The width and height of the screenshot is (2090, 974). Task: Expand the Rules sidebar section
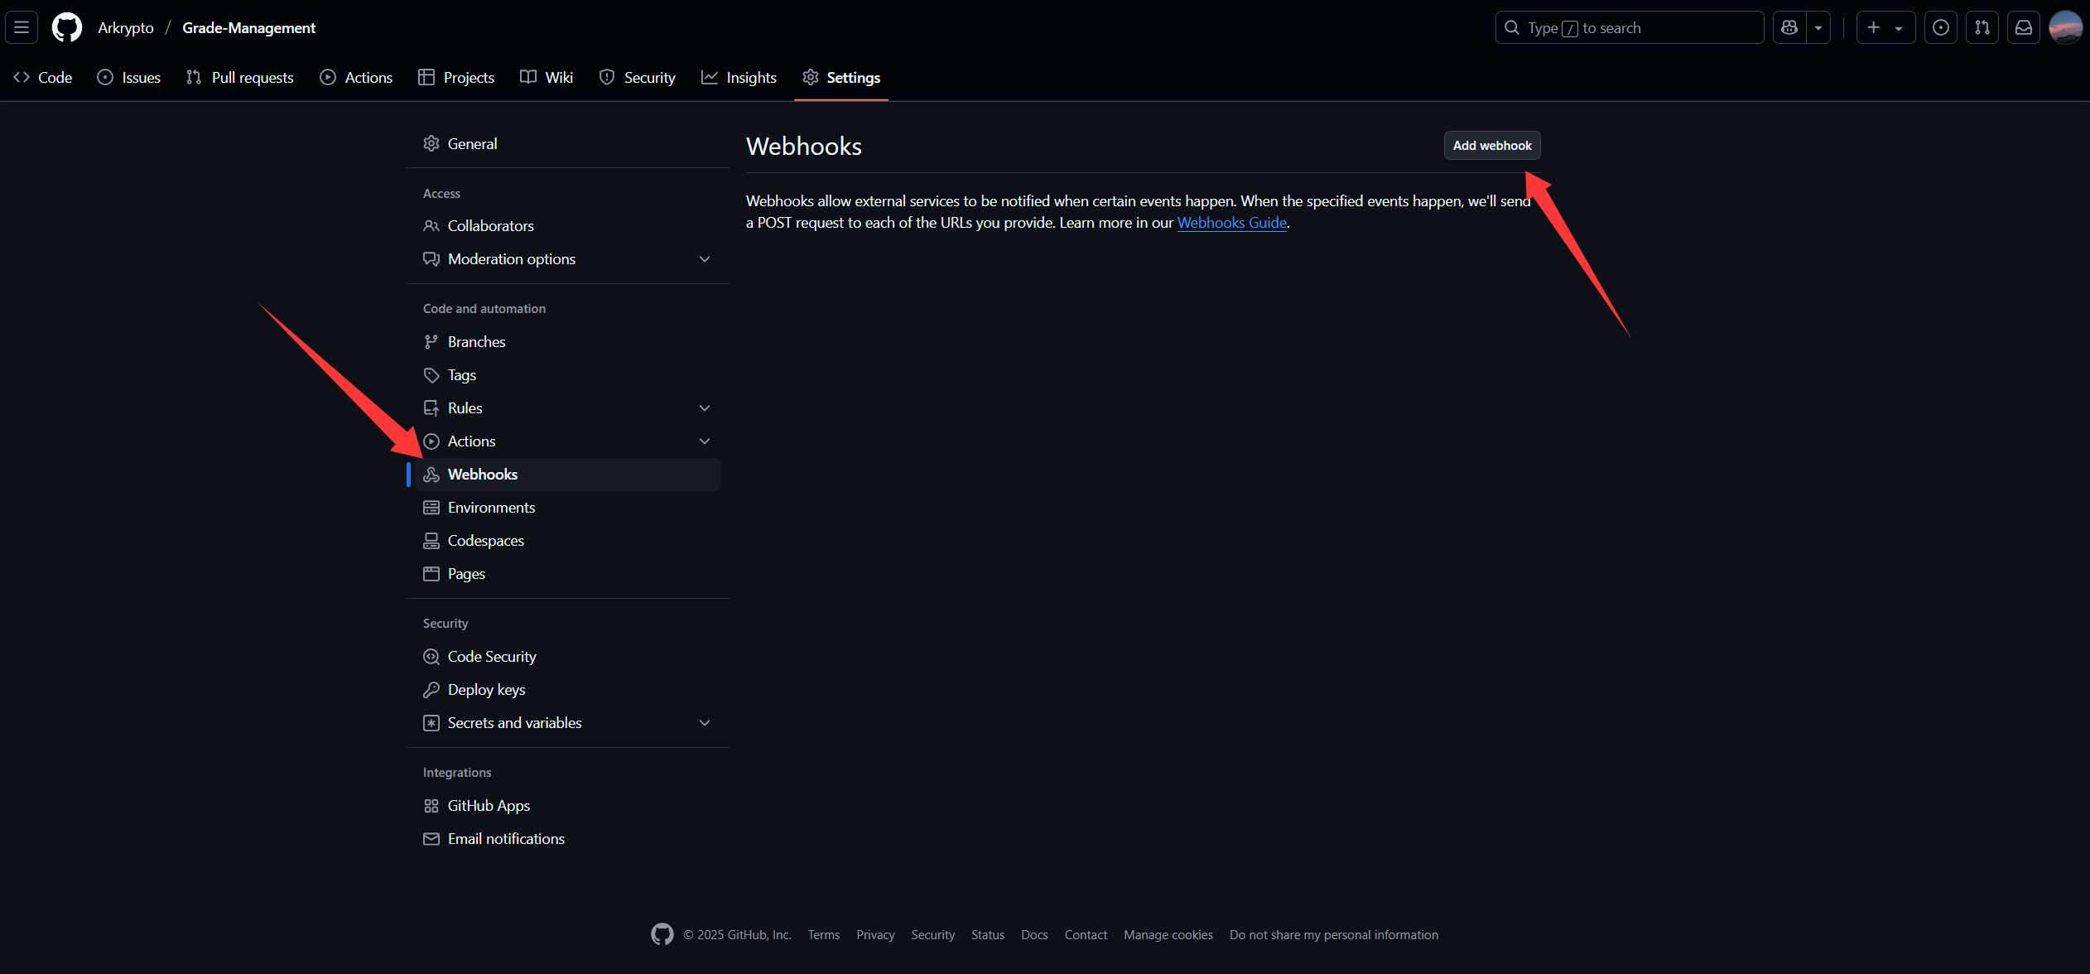click(704, 408)
